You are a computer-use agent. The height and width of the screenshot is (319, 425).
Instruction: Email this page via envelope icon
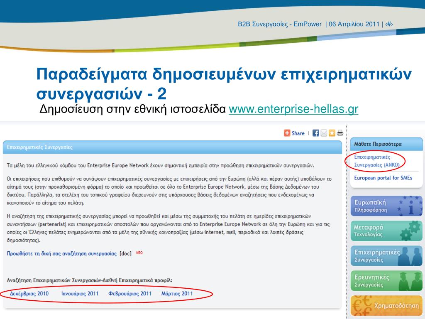coord(324,133)
